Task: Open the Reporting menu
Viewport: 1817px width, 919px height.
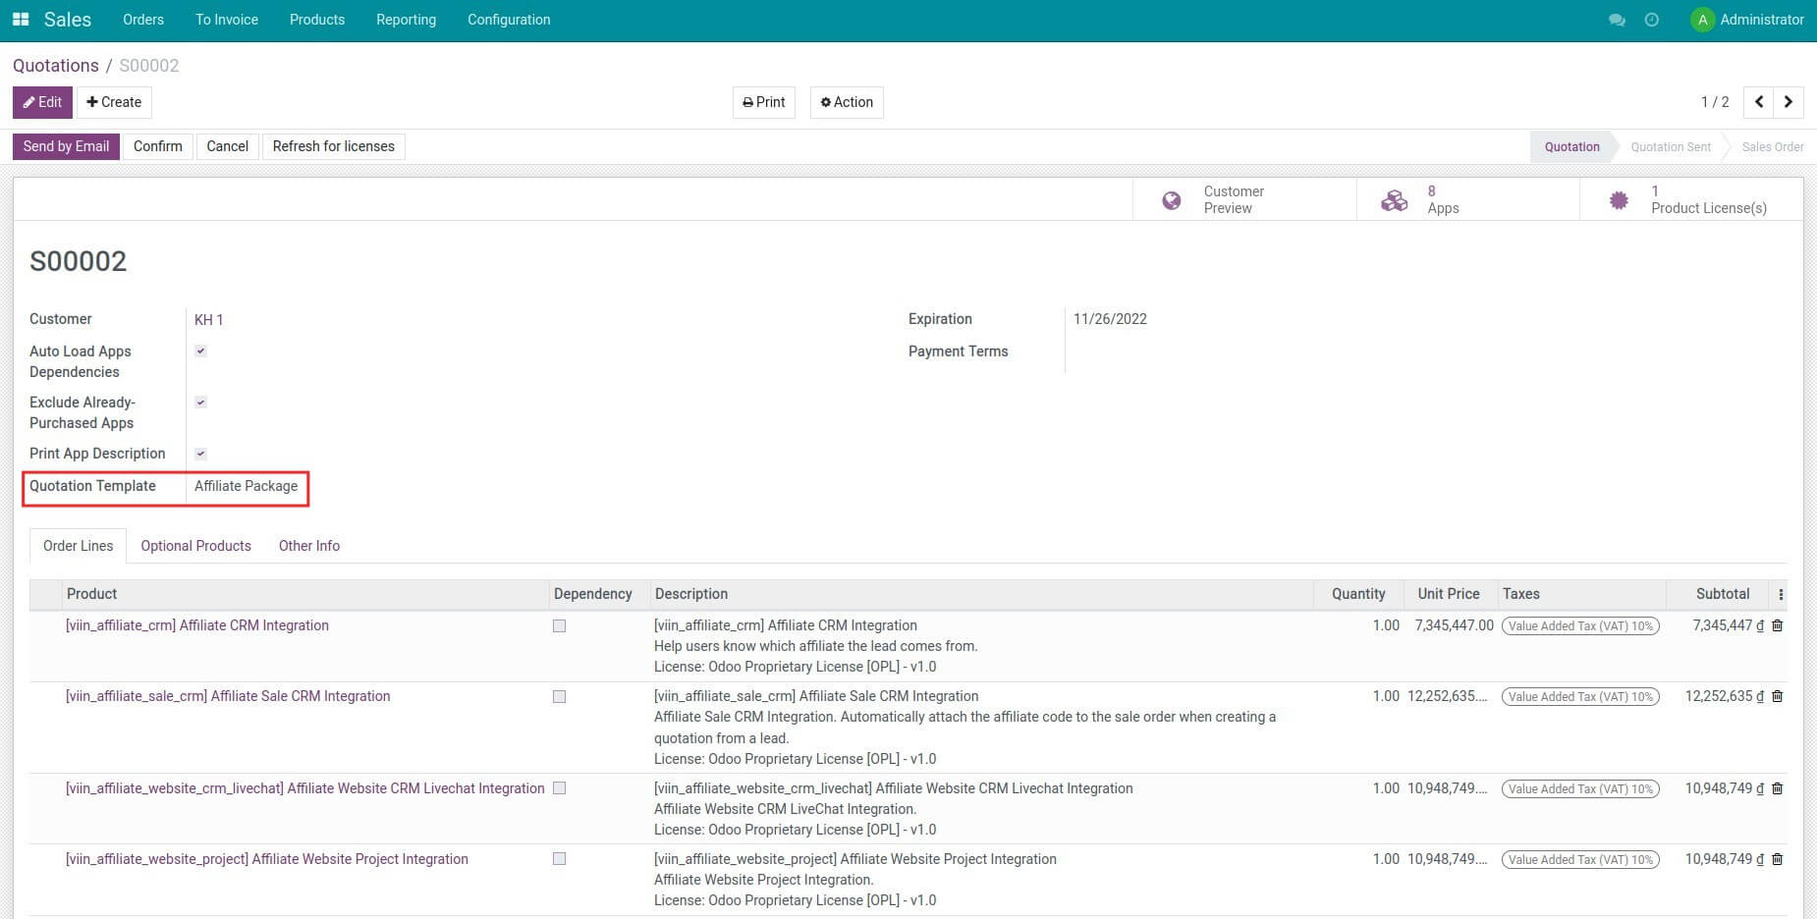Action: pos(406,20)
